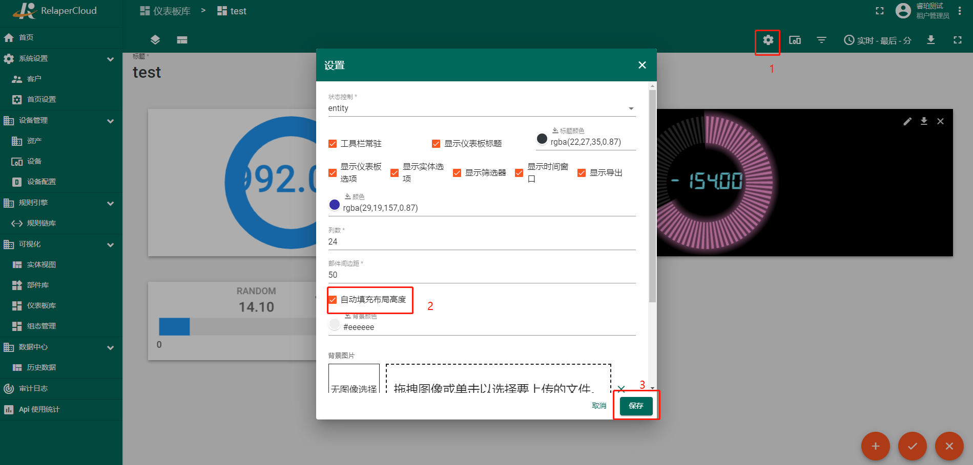Go to 仪表板库 breadcrumb link
Viewport: 973px width, 465px height.
pos(165,11)
